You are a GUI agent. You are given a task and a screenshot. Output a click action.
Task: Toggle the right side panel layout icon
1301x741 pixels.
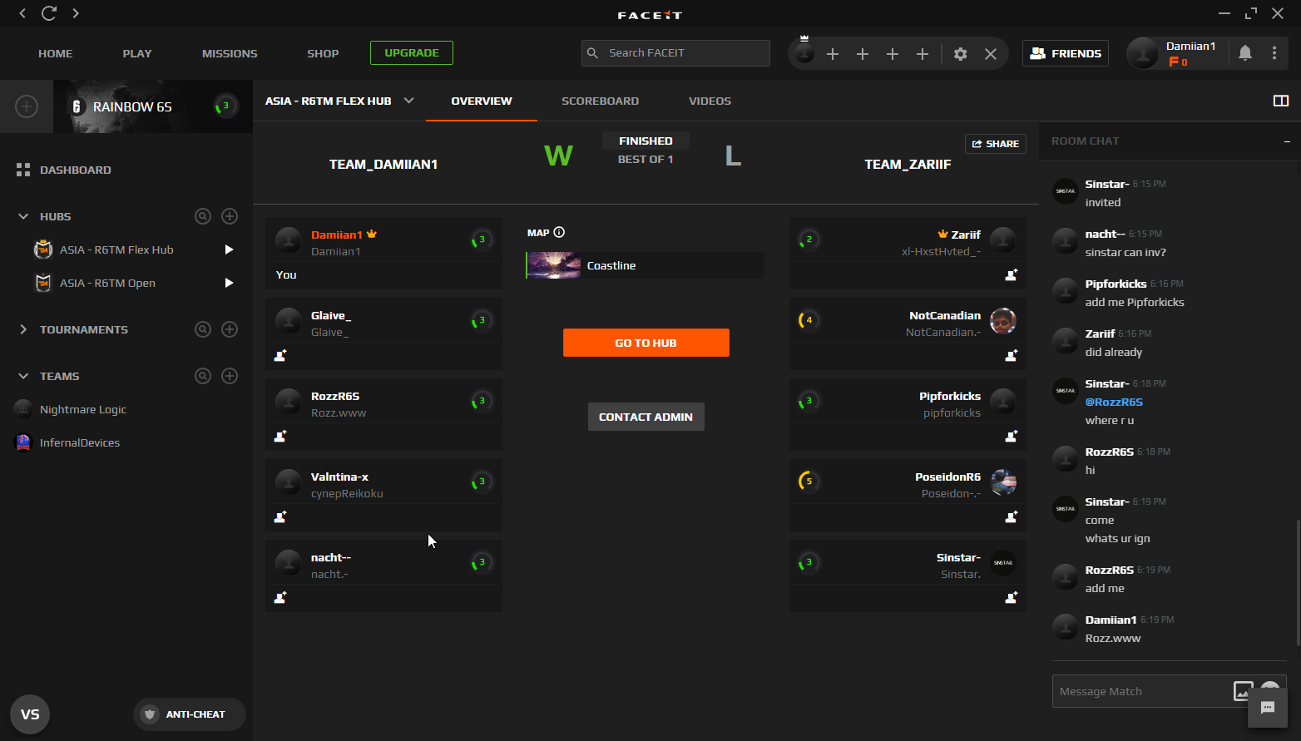point(1280,101)
